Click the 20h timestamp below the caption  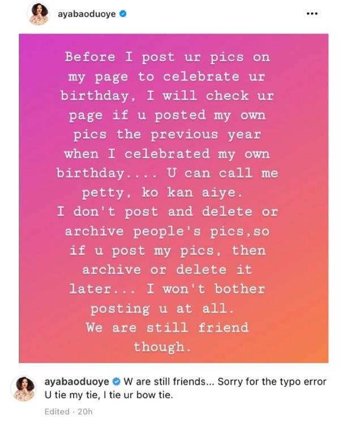tap(85, 412)
